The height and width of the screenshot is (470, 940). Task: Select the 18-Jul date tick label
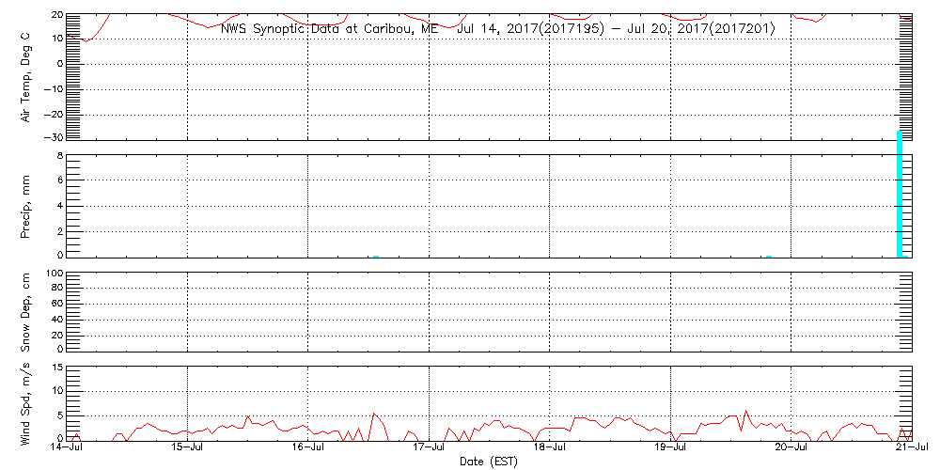pos(549,448)
